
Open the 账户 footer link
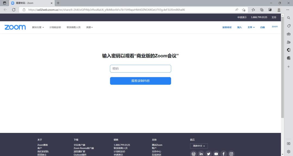pos(154,148)
